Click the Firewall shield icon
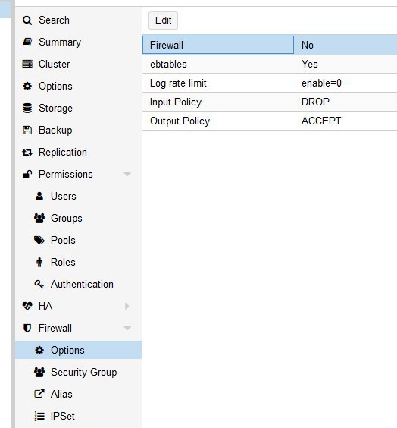397x428 pixels. tap(27, 328)
